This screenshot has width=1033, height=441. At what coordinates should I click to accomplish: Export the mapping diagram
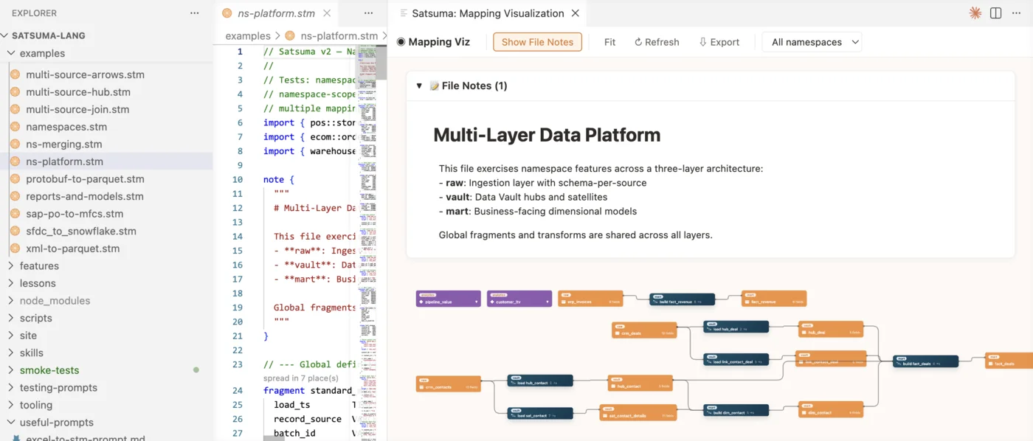coord(719,42)
